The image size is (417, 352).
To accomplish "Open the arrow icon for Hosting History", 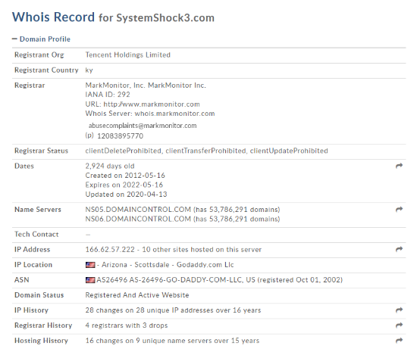I will pyautogui.click(x=399, y=341).
